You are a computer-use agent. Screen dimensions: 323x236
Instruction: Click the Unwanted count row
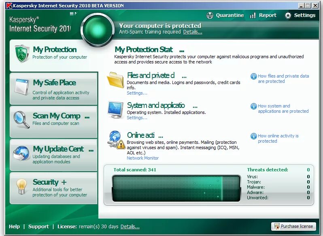pos(278,198)
